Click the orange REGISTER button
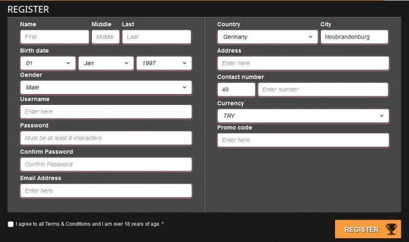This screenshot has width=409, height=242. [368, 229]
